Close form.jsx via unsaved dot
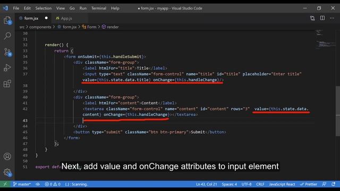The height and width of the screenshot is (191, 340). [x=46, y=18]
